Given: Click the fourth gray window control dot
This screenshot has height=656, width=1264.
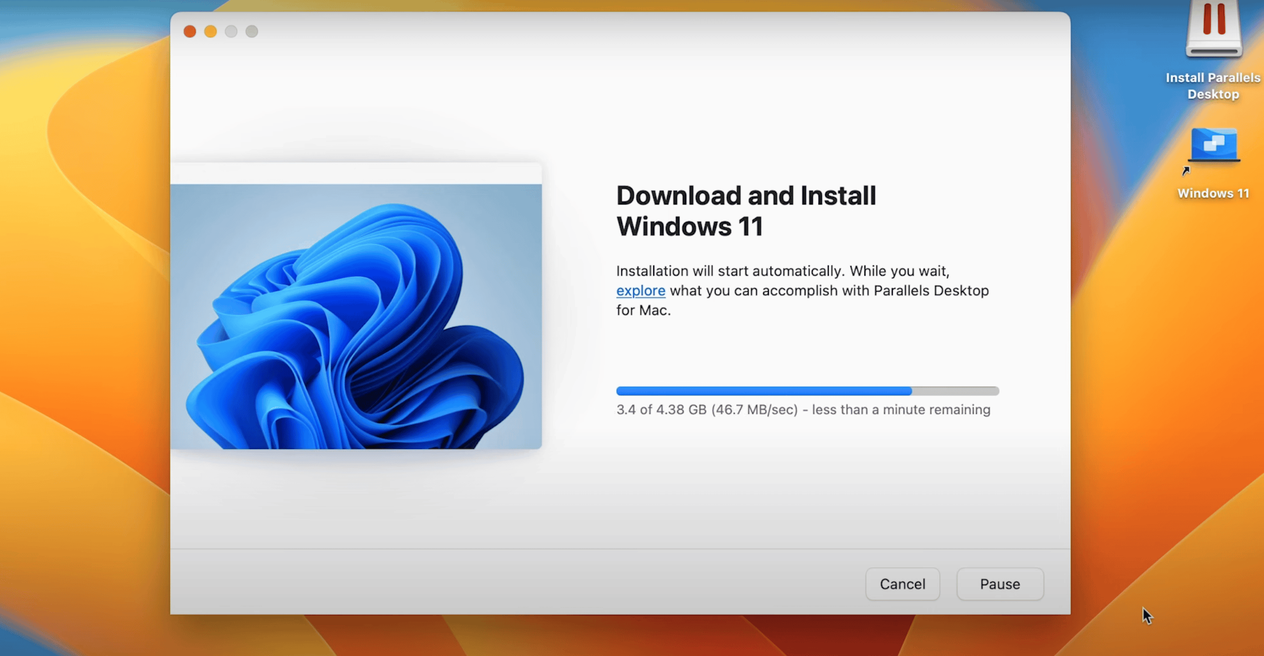Looking at the screenshot, I should [x=252, y=32].
